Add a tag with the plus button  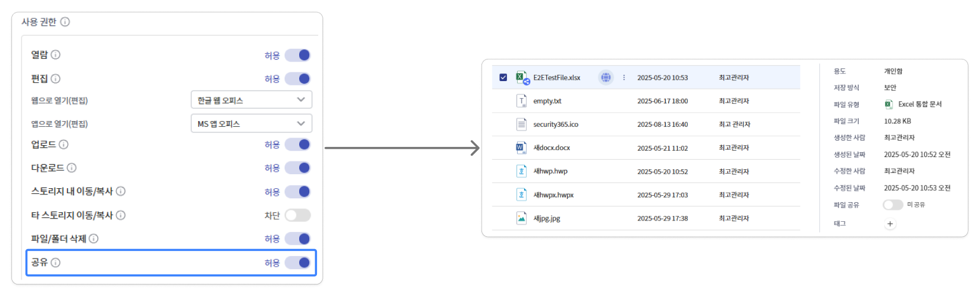890,224
